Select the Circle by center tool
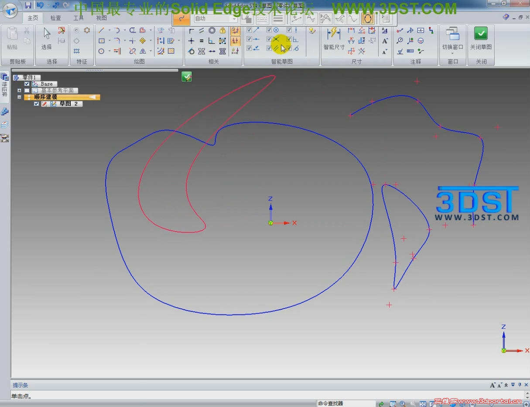 102,51
